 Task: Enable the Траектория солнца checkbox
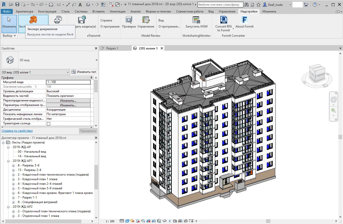[x=48, y=124]
